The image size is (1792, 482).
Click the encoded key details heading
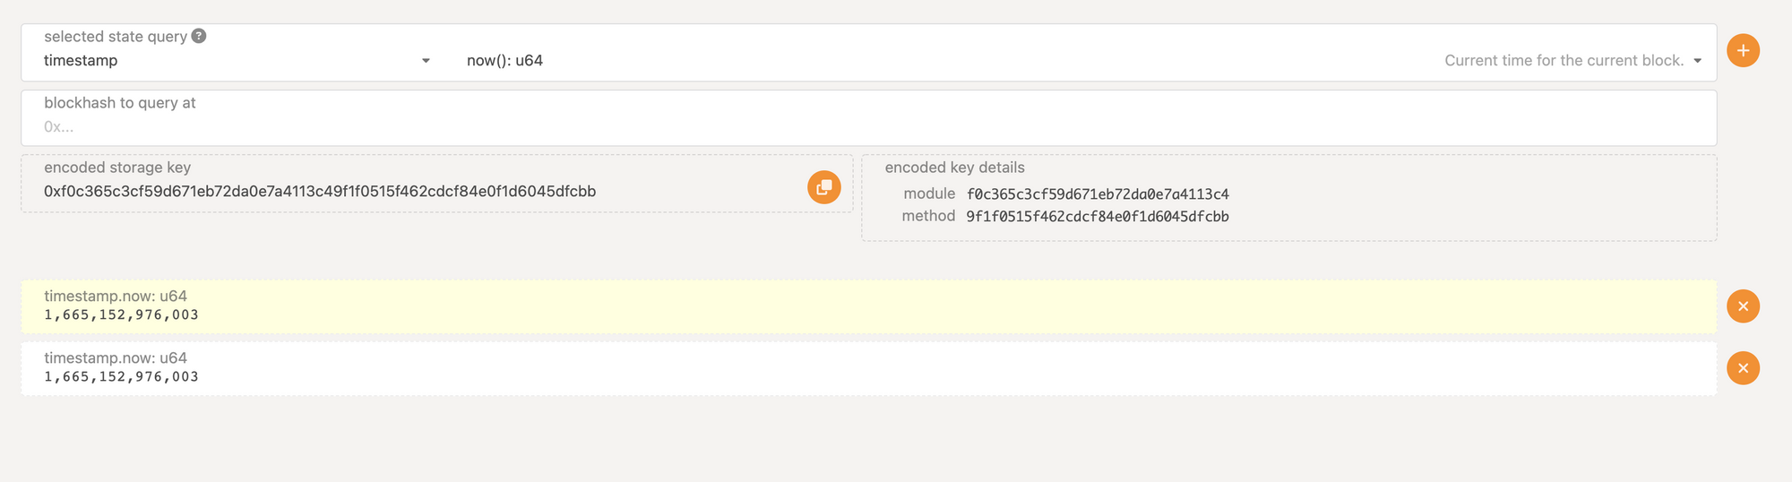[954, 168]
